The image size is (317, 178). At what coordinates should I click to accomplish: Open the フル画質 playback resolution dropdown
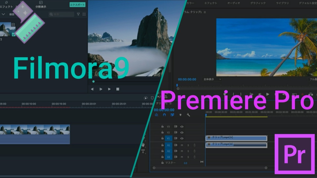coord(313,79)
